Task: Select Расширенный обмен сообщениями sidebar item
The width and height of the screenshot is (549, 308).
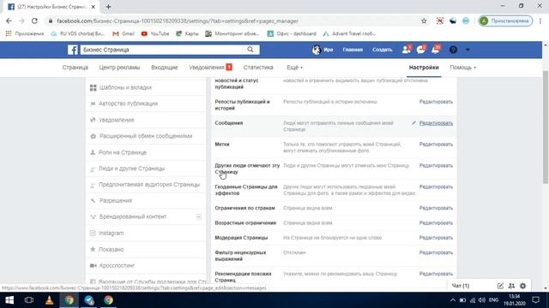Action: (146, 136)
